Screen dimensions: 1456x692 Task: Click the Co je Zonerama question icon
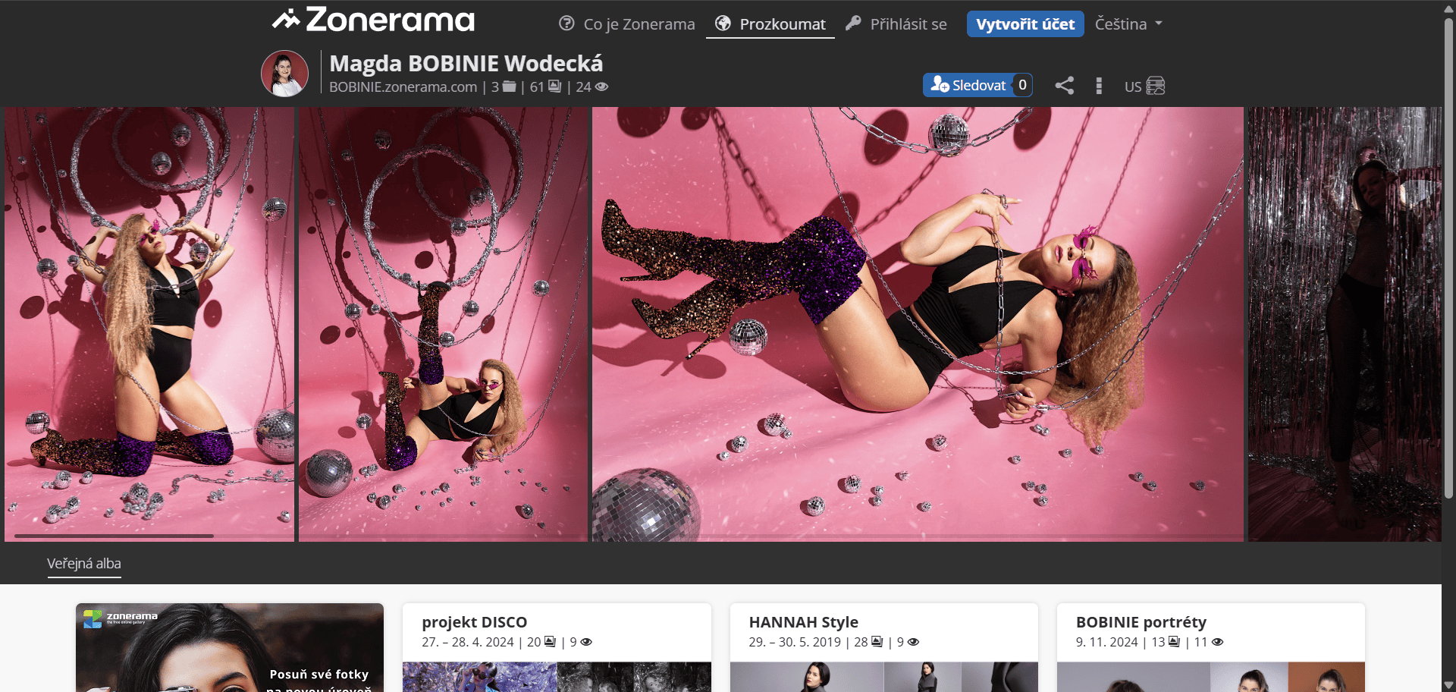tap(566, 24)
